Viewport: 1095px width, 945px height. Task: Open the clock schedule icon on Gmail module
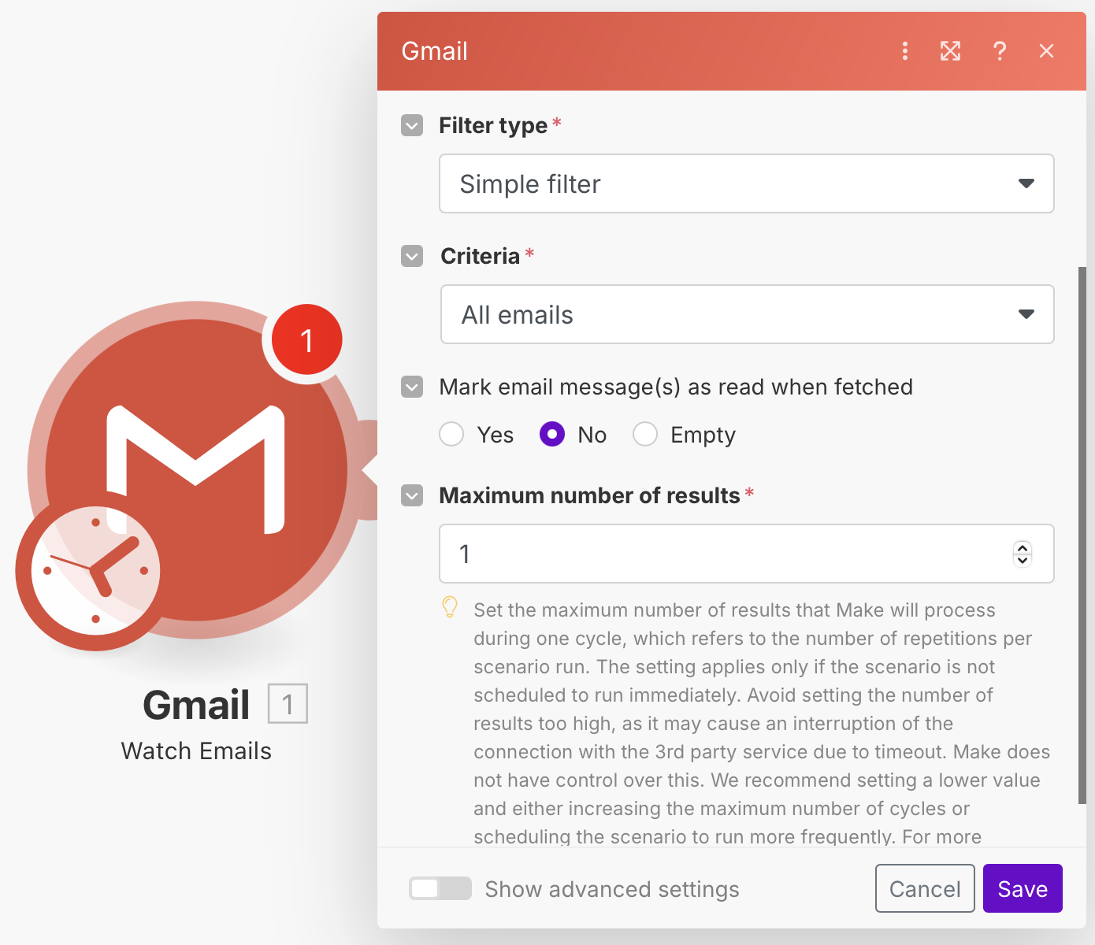[95, 571]
